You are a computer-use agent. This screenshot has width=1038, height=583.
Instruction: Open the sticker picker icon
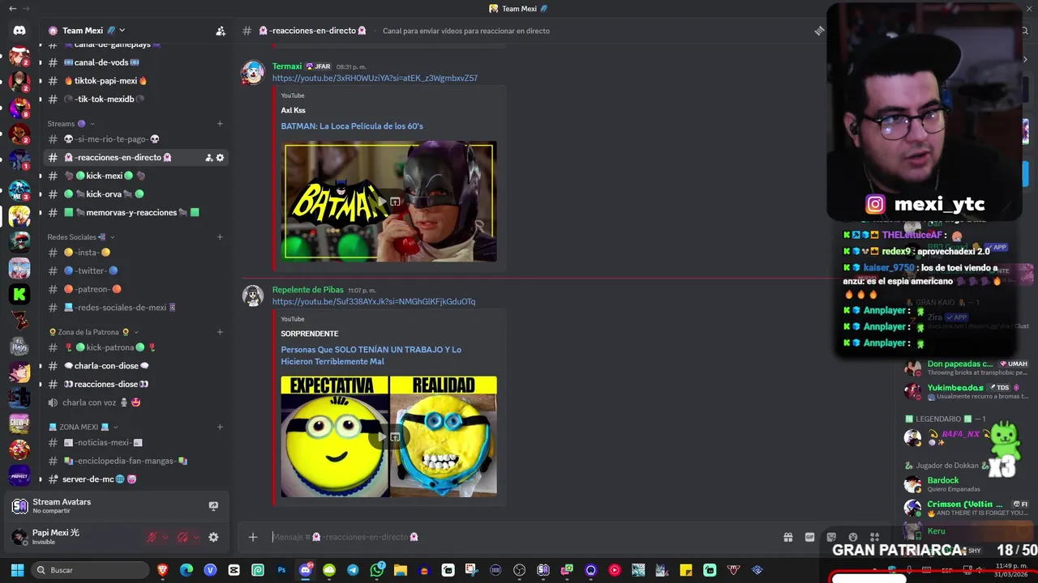[x=831, y=537]
